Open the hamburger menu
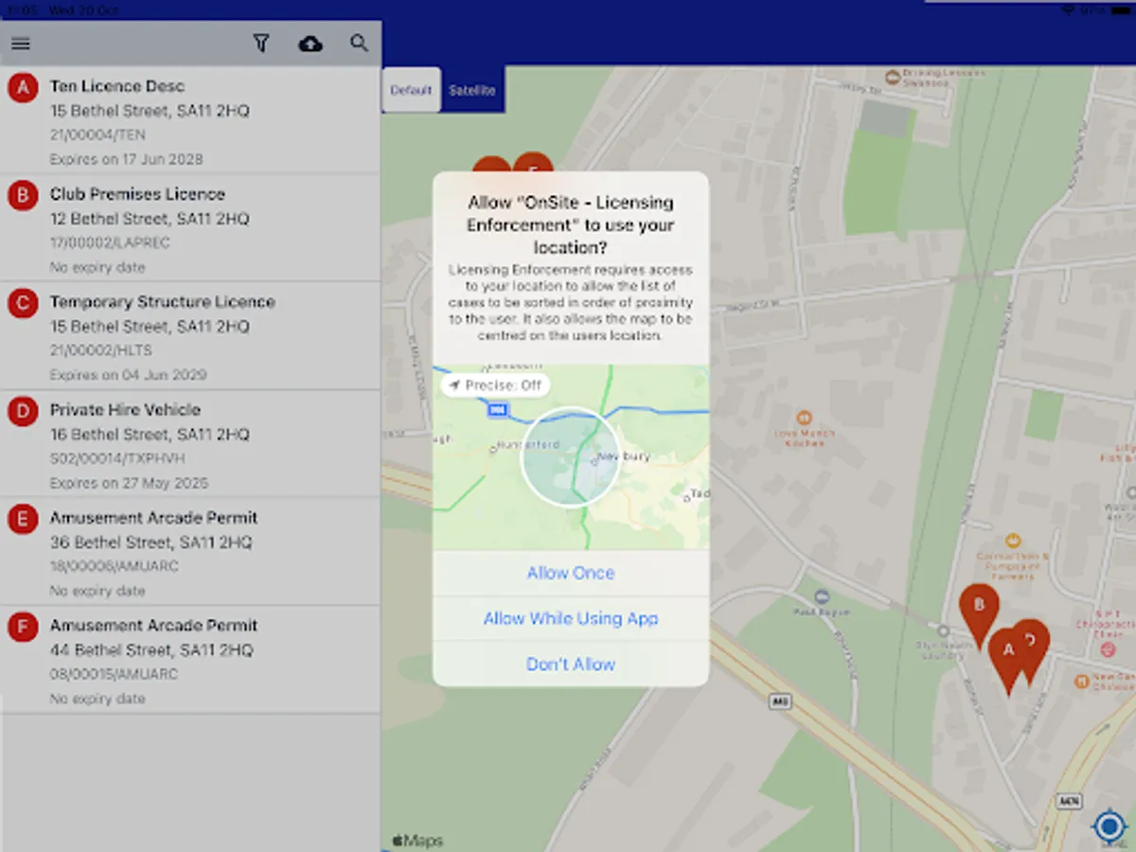The image size is (1136, 852). click(21, 44)
